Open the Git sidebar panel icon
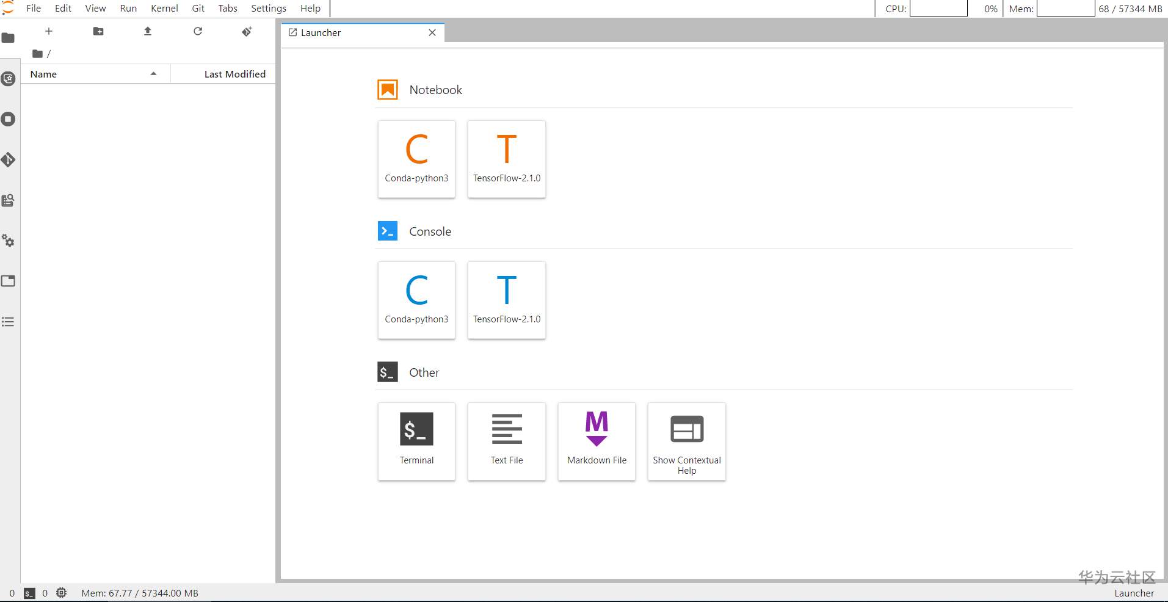 click(x=8, y=160)
